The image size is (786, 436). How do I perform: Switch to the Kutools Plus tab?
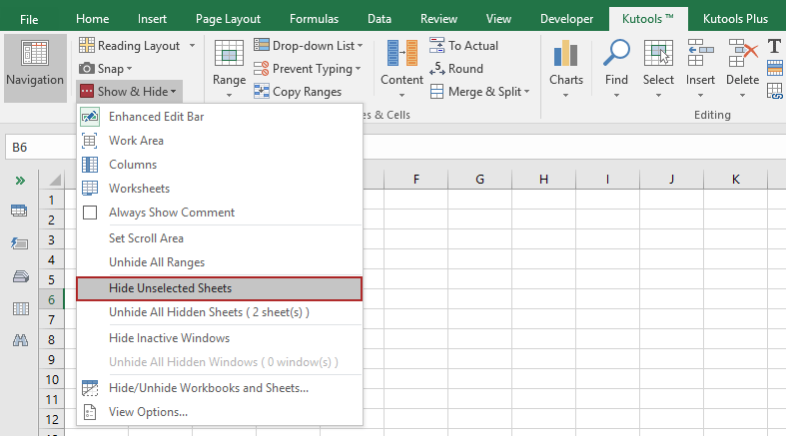pos(735,19)
